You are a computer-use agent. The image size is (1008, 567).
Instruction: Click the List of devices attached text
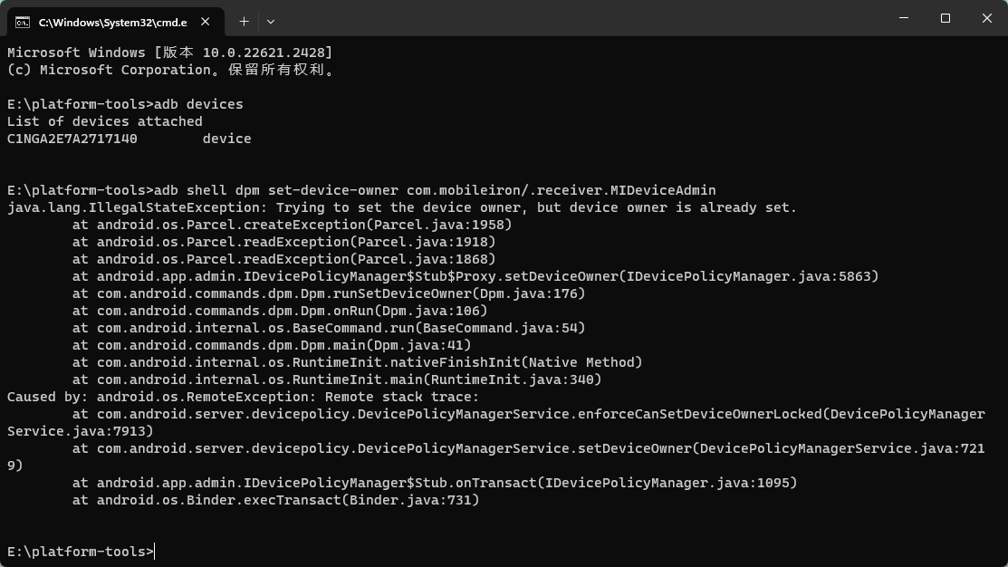point(100,120)
